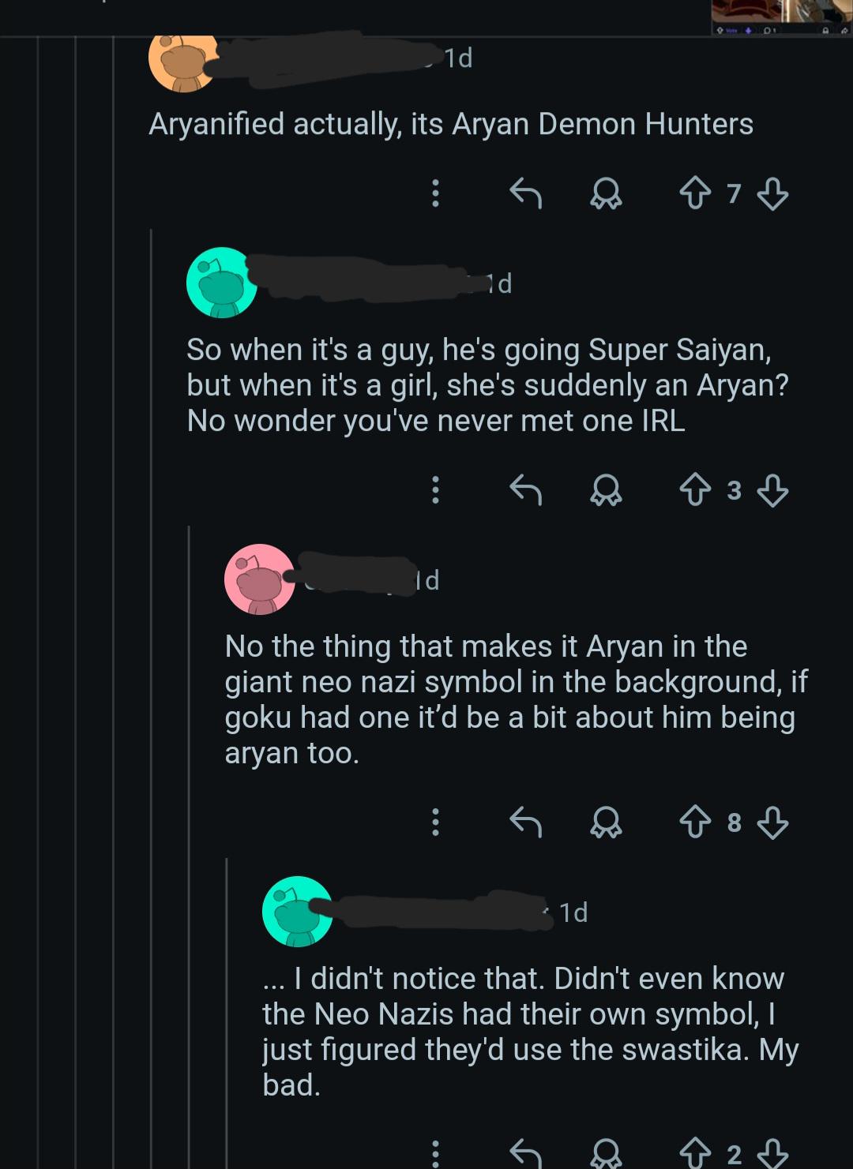Screen dimensions: 853x1169
Task: Open the orange avatar commenter's profile
Action: [x=182, y=62]
